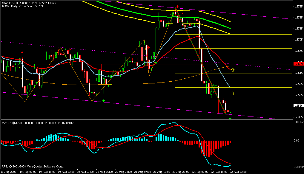
Task: Click the white hollow up arrow marker
Action: [x=233, y=70]
